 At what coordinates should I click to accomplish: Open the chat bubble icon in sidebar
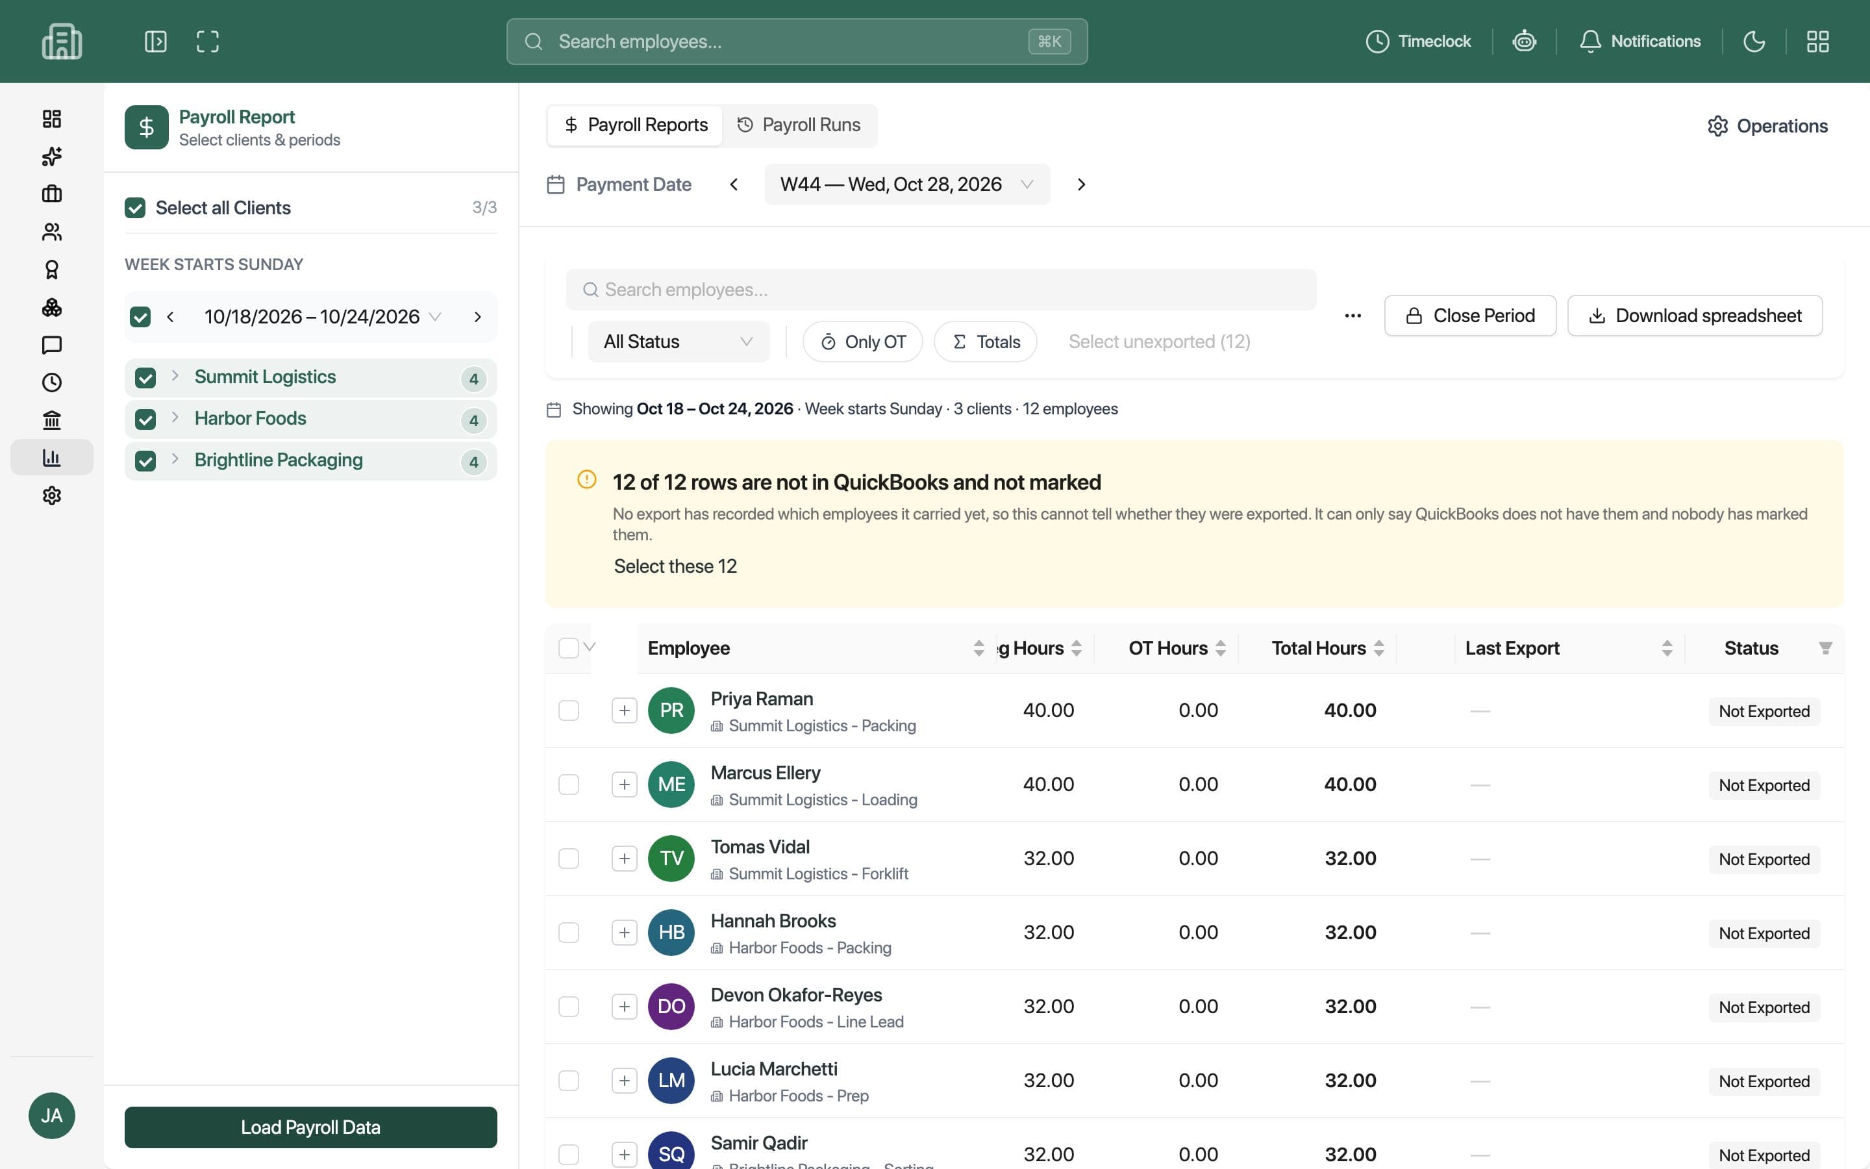(52, 345)
